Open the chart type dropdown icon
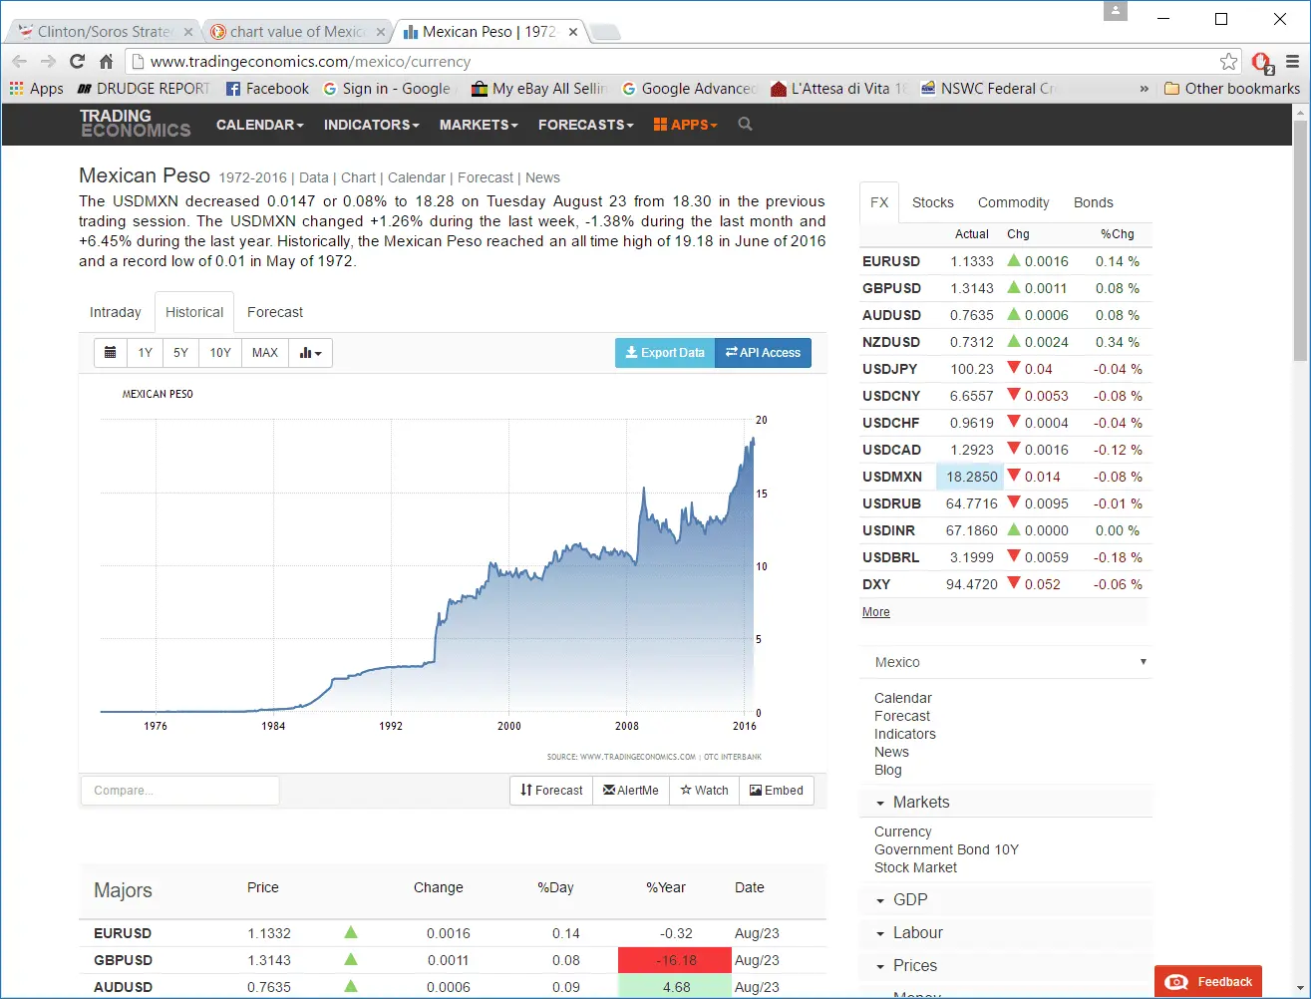1311x999 pixels. click(x=310, y=353)
